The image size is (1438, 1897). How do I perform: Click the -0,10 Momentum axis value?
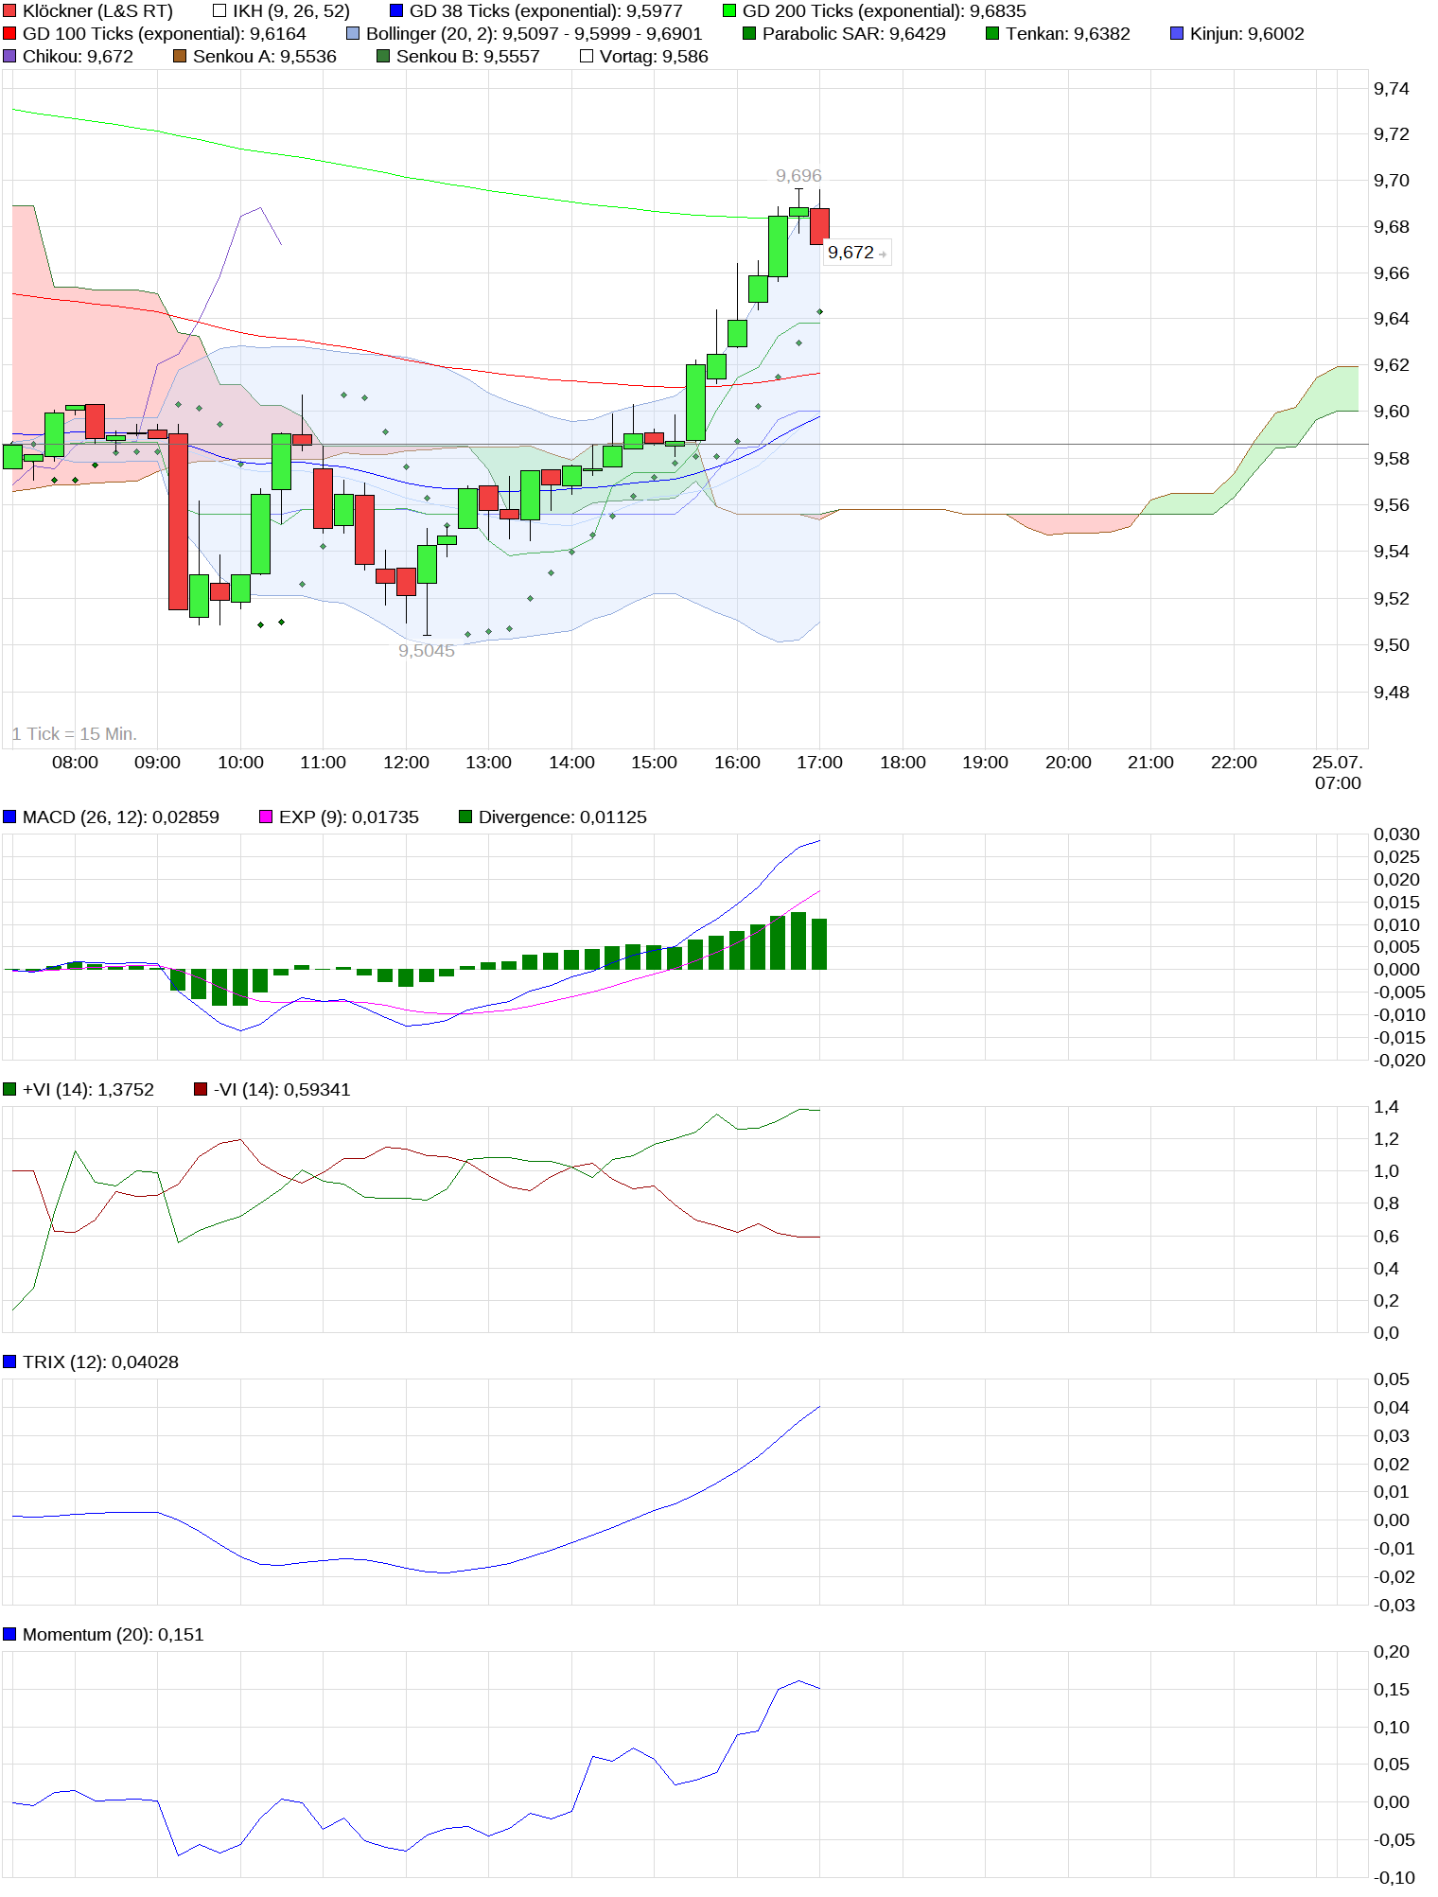pyautogui.click(x=1394, y=1878)
